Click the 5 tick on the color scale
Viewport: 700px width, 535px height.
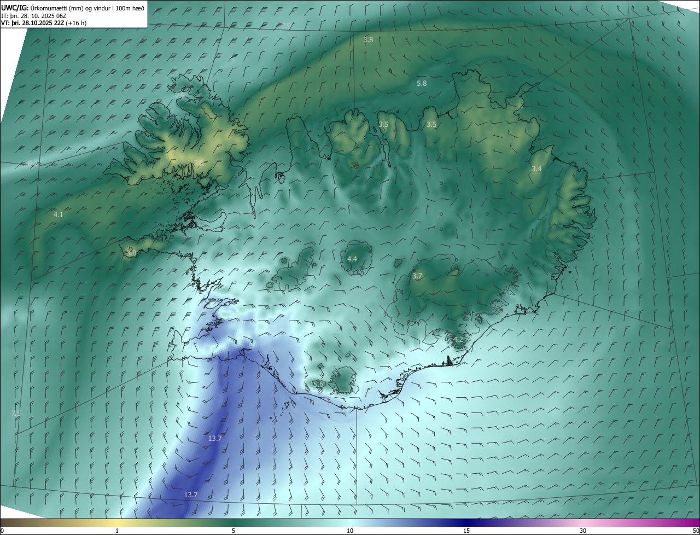tap(234, 531)
